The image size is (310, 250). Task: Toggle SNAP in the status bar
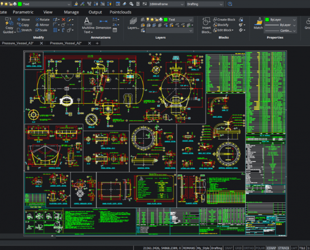pyautogui.click(x=228, y=248)
